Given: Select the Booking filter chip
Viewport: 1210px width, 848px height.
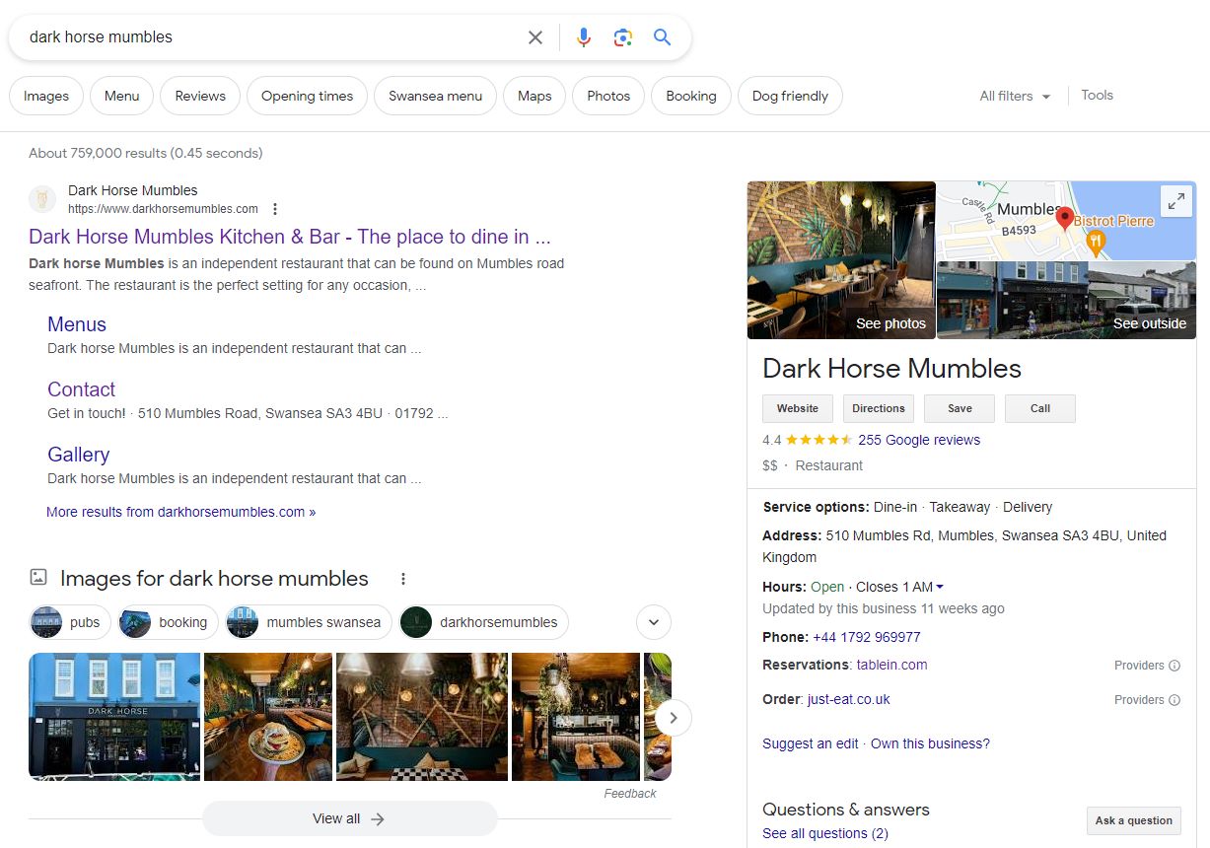Looking at the screenshot, I should pos(691,96).
